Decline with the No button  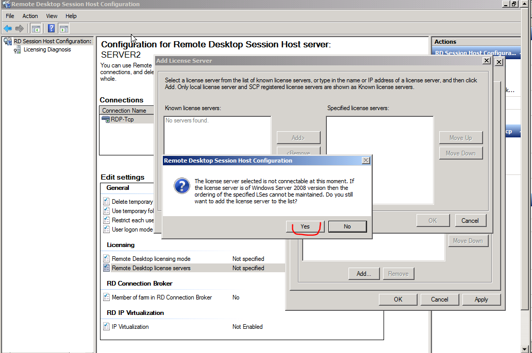(x=347, y=226)
